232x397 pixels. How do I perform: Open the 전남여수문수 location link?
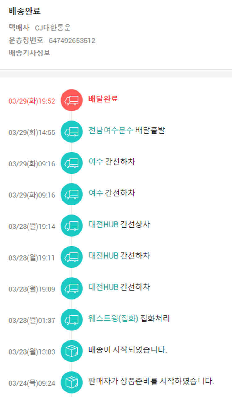111,130
